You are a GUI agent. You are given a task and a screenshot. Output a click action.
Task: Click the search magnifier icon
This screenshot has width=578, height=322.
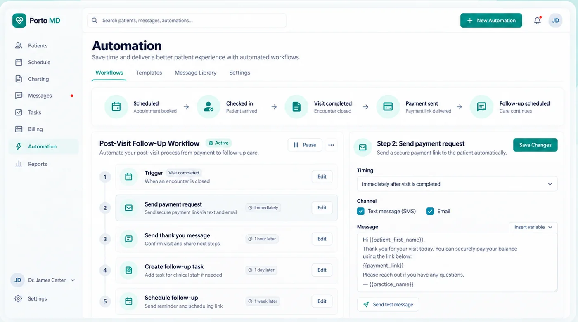[x=95, y=20]
